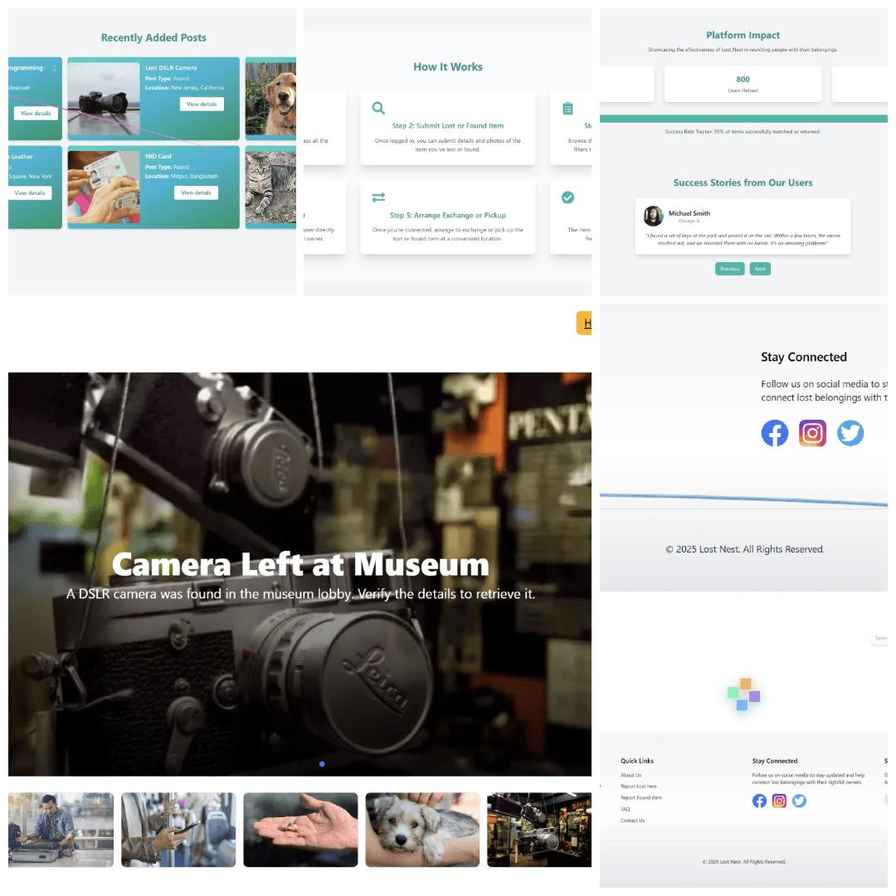Open the About Us quick link
This screenshot has width=896, height=896.
(x=631, y=775)
